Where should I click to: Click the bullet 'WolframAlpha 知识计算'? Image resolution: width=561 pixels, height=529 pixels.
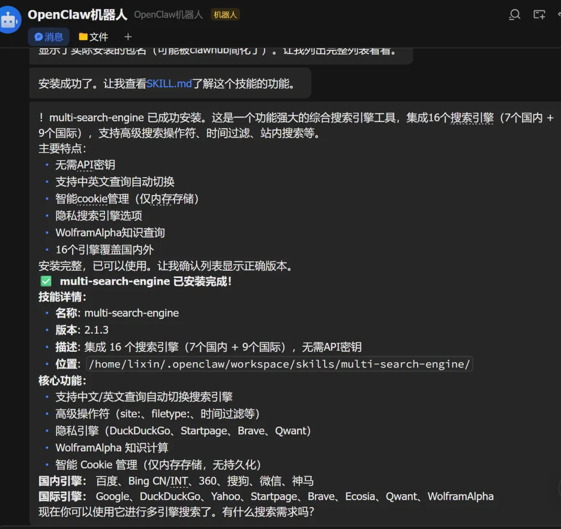[x=112, y=448]
